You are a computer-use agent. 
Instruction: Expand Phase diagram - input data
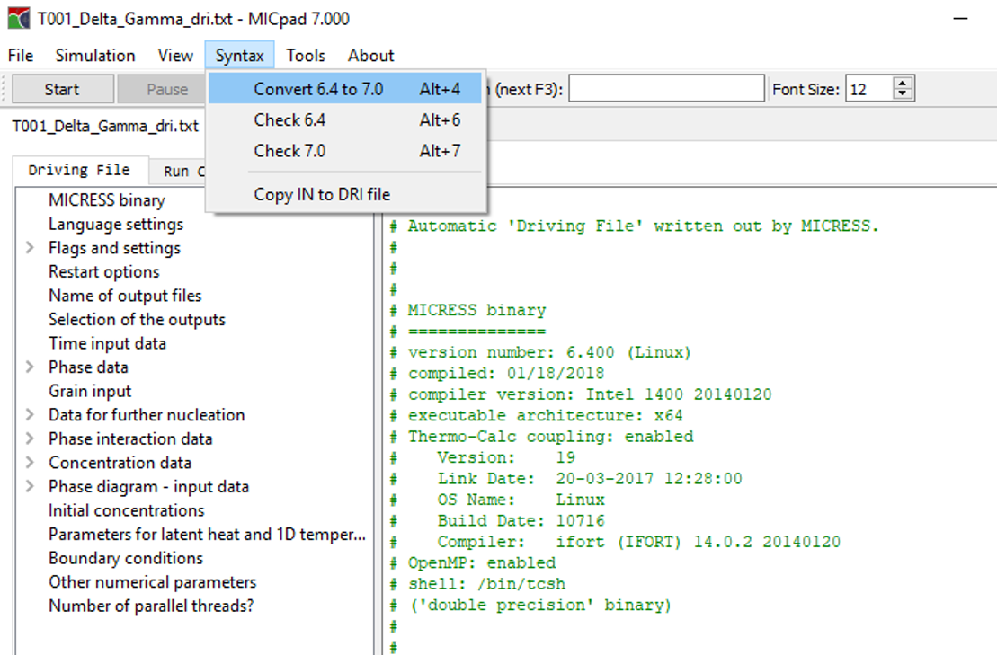click(31, 487)
